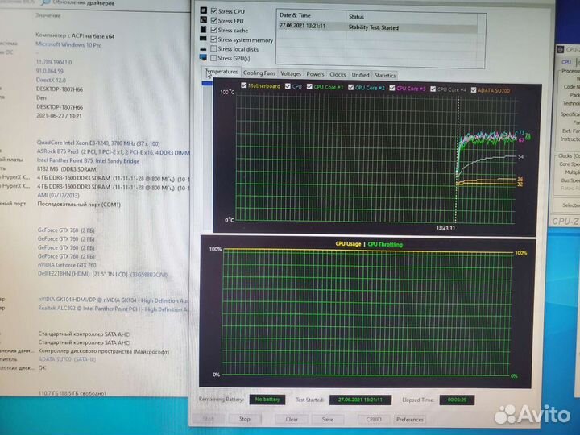Click the Dell E2218HN monitor entry
The width and height of the screenshot is (580, 435).
[x=102, y=274]
